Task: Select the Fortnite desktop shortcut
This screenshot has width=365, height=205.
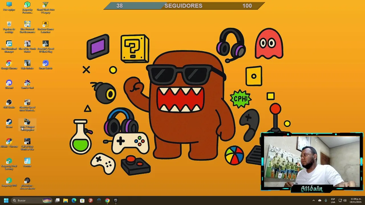Action: pyautogui.click(x=27, y=163)
